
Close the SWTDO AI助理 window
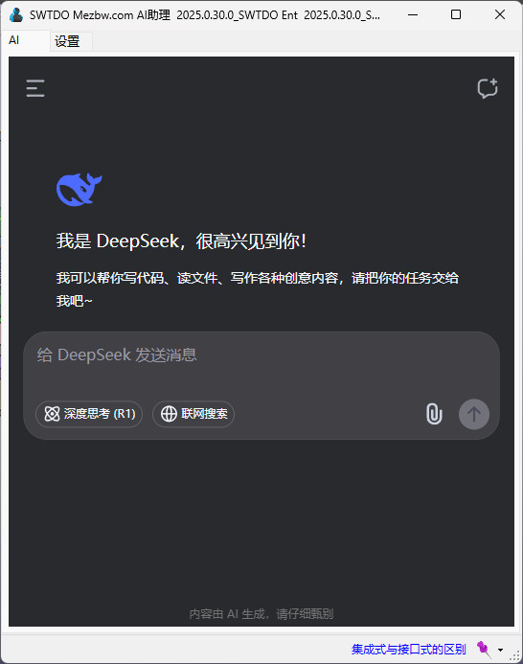(x=500, y=14)
